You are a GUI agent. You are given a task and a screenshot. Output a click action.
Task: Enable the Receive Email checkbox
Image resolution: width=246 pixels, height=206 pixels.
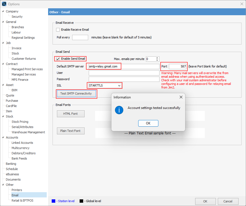pos(58,30)
